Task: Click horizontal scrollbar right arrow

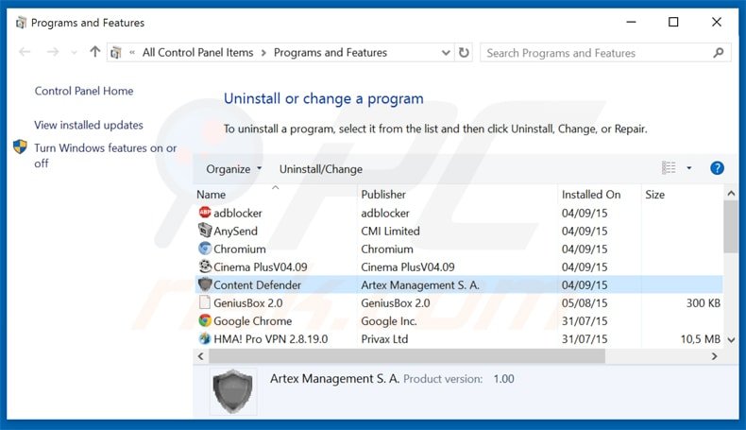Action: click(x=714, y=356)
